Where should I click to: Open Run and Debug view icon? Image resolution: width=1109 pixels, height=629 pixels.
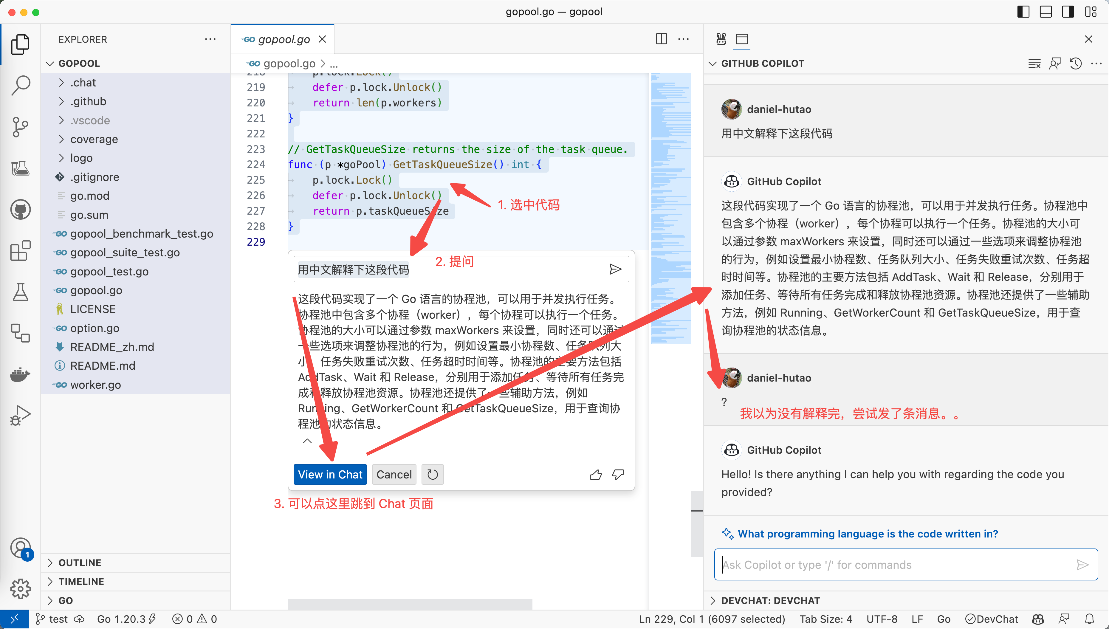[x=20, y=416]
